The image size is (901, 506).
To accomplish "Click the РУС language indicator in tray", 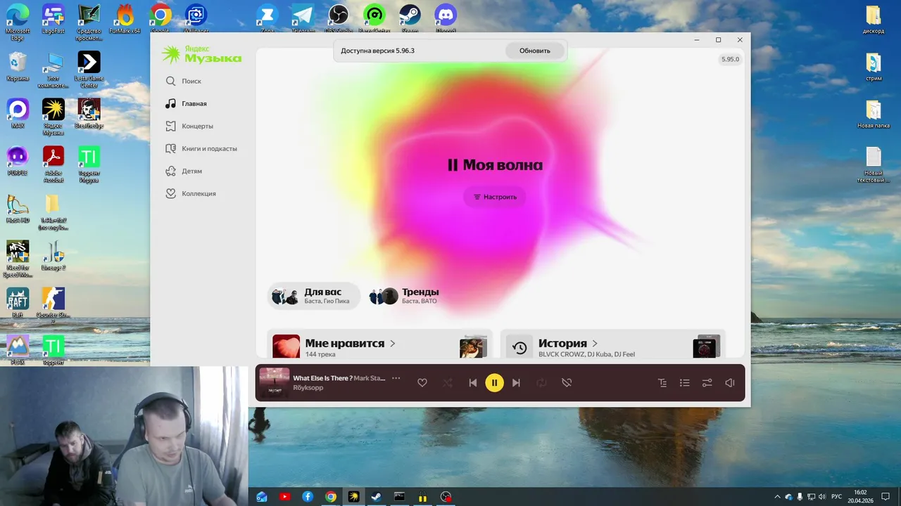I will point(836,497).
